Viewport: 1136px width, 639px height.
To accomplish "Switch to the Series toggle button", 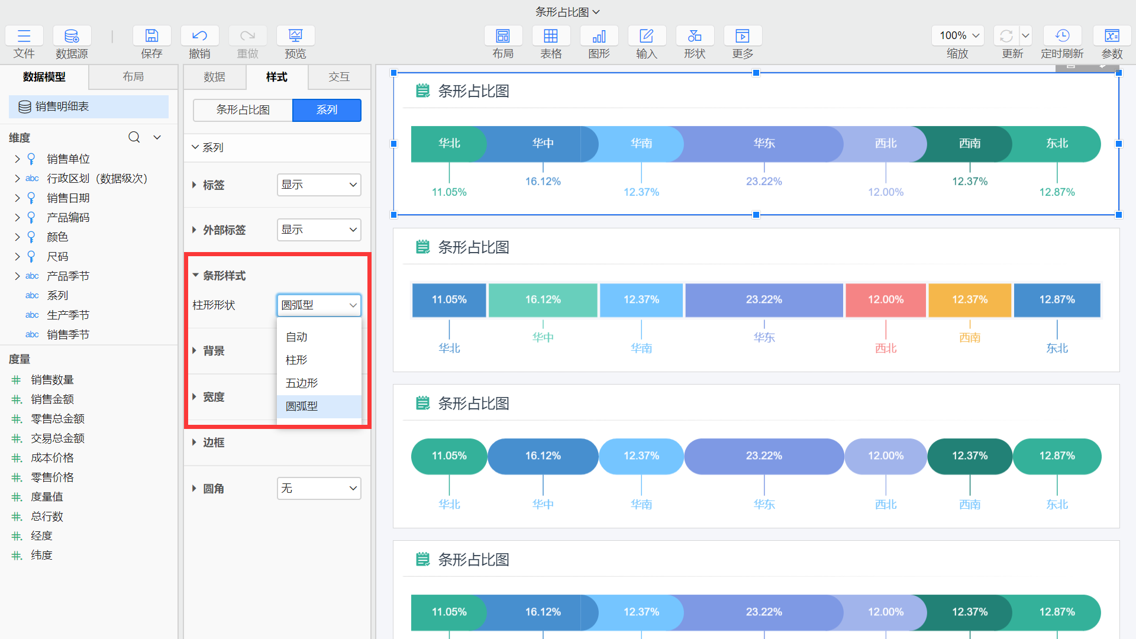I will coord(327,110).
